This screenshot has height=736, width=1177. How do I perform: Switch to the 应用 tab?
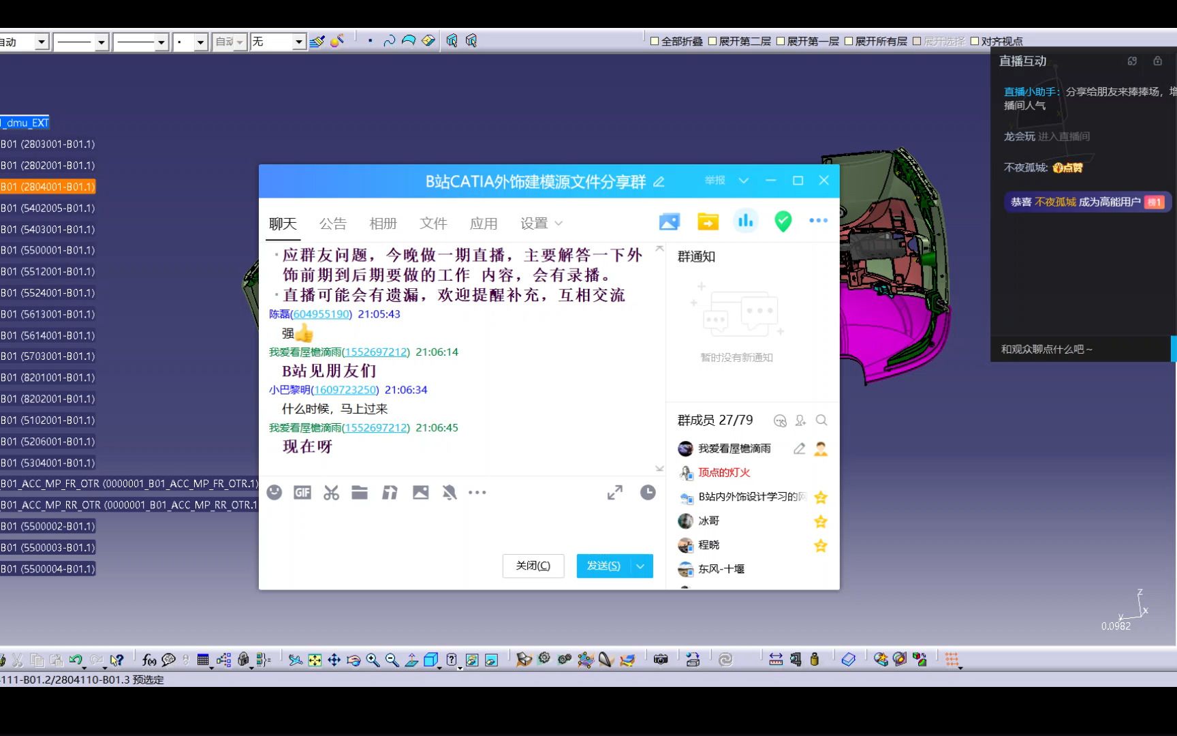pos(484,224)
